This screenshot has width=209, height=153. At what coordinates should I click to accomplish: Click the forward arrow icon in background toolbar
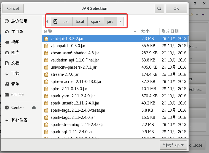click(191, 15)
